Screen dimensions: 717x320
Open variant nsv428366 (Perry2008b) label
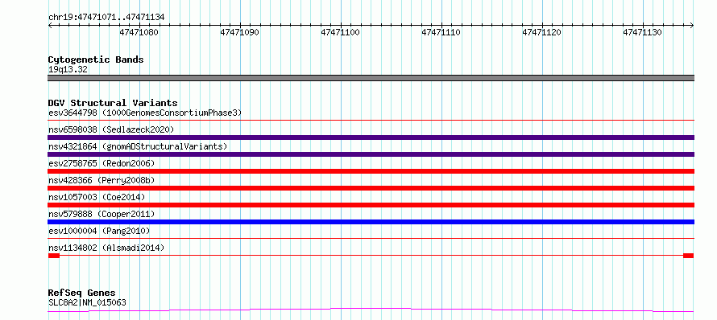click(x=102, y=180)
